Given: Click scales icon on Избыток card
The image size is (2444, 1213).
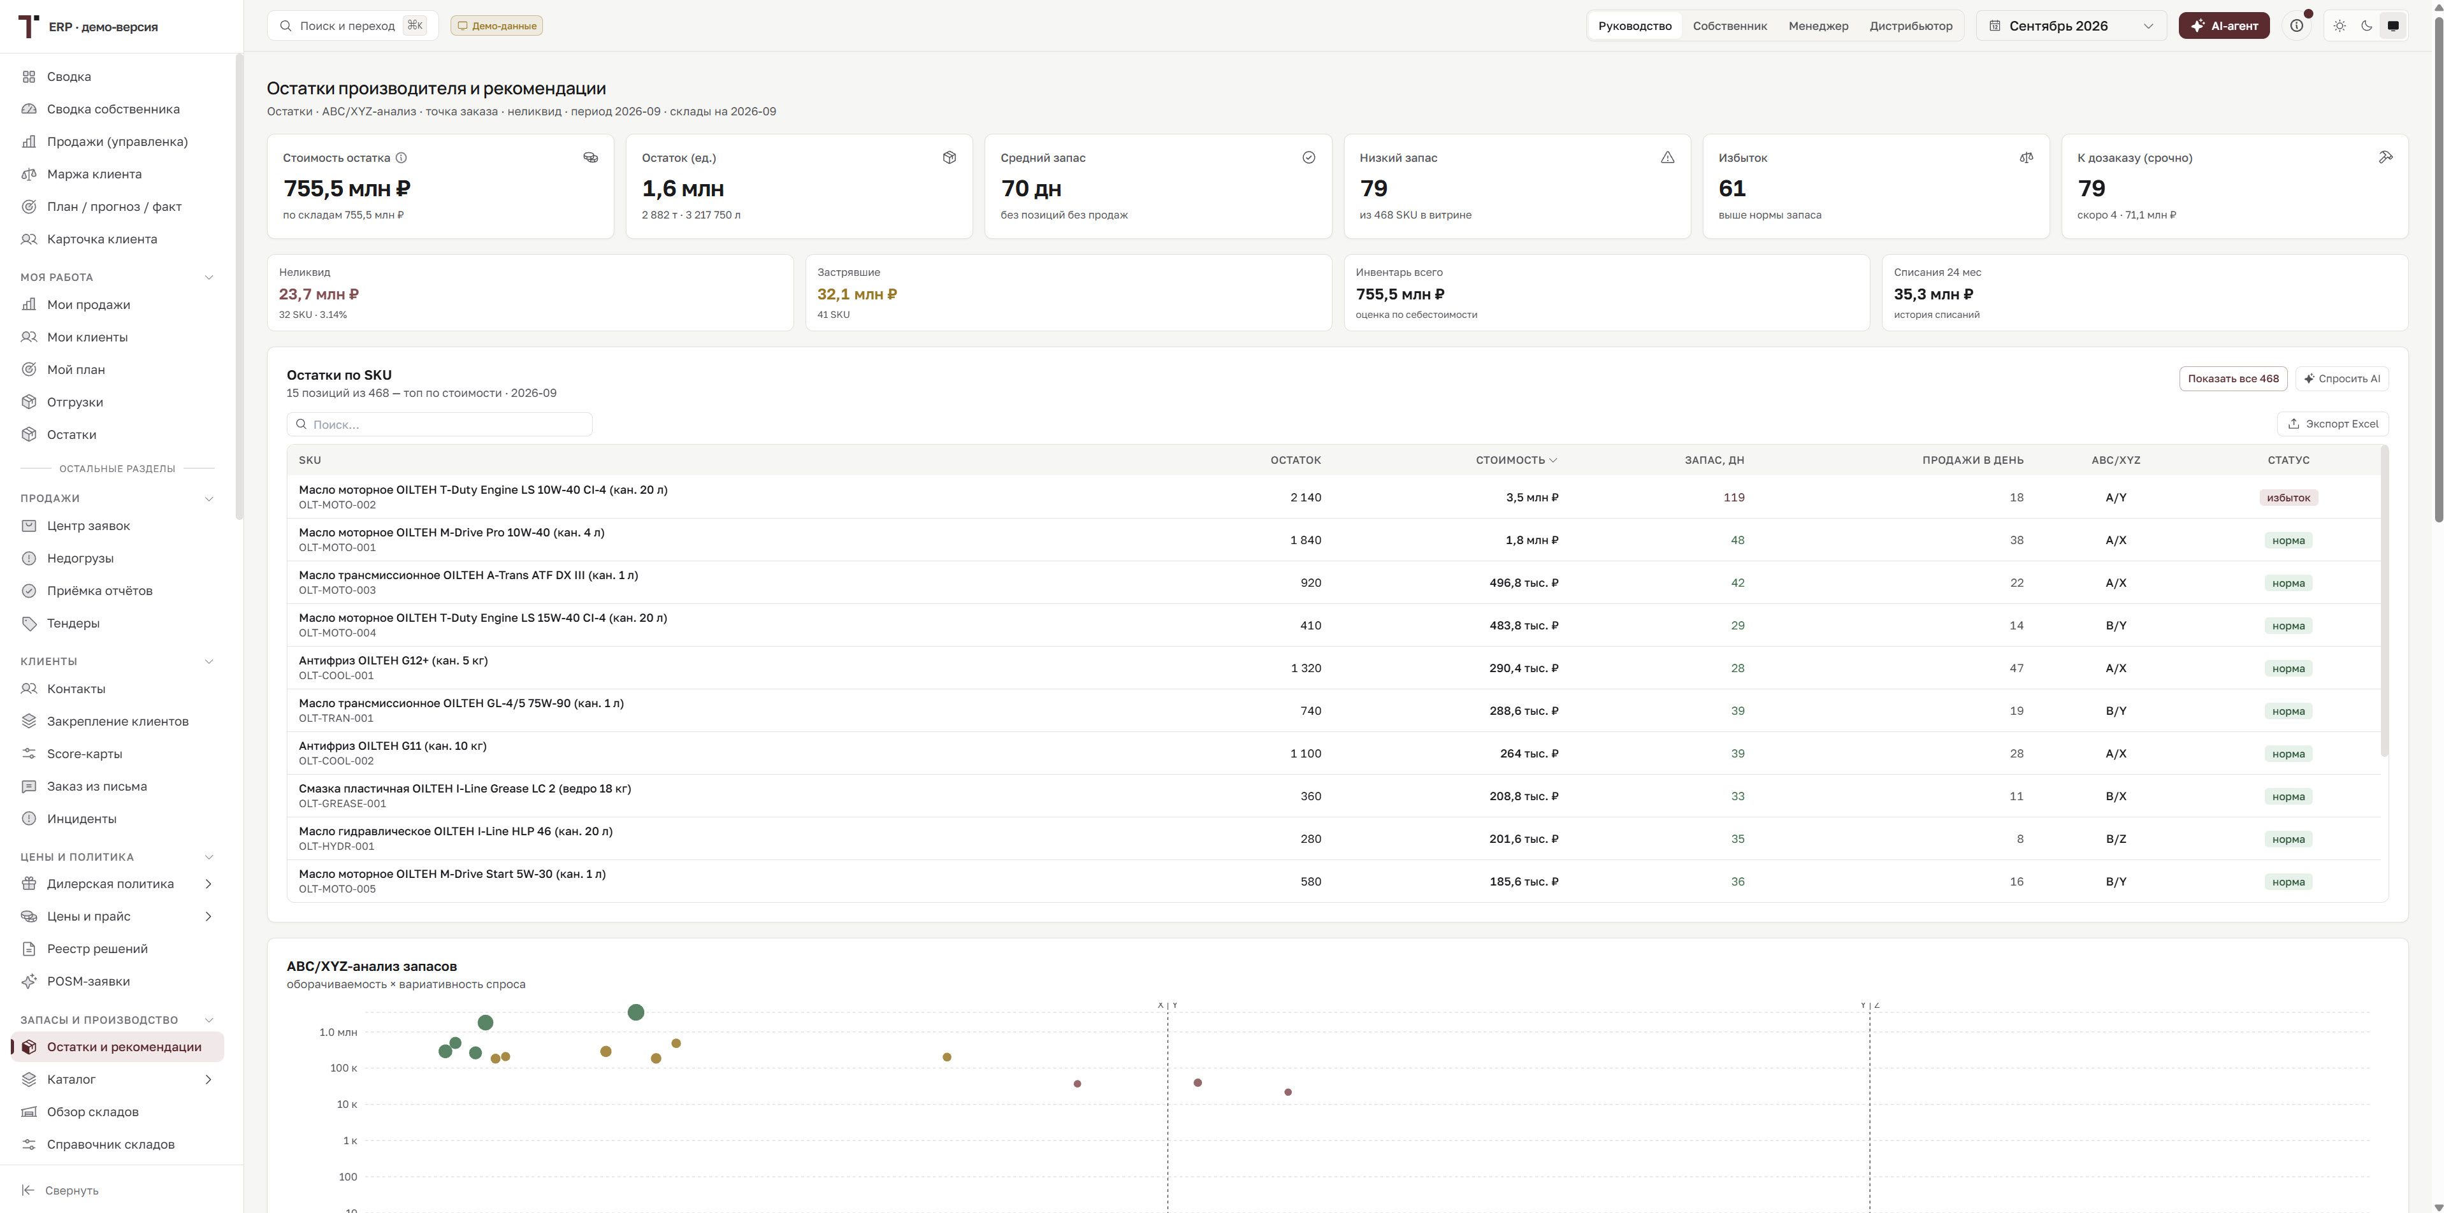Looking at the screenshot, I should [x=2025, y=157].
